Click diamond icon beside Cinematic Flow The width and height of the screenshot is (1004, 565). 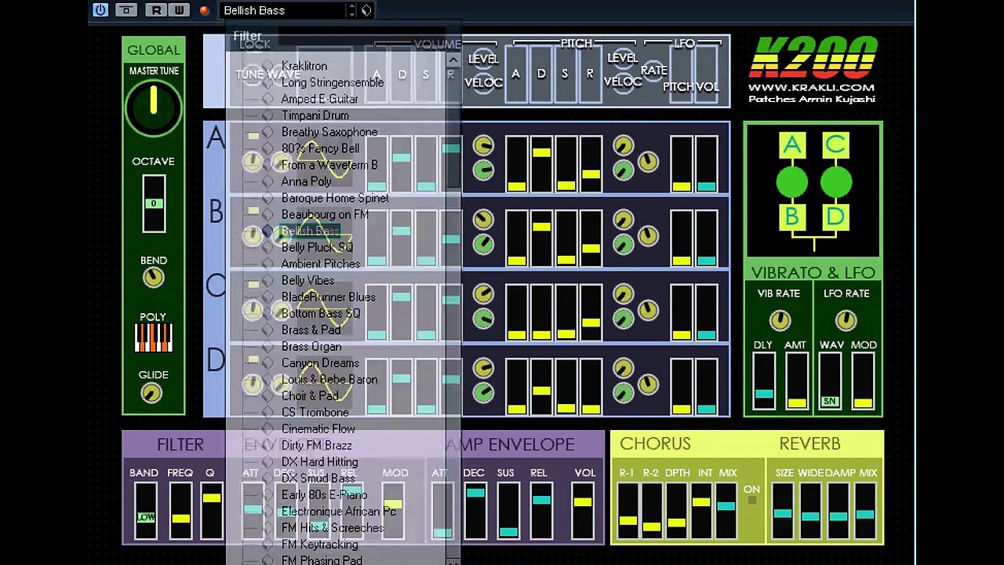click(x=267, y=428)
